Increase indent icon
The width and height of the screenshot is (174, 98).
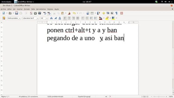95,18
